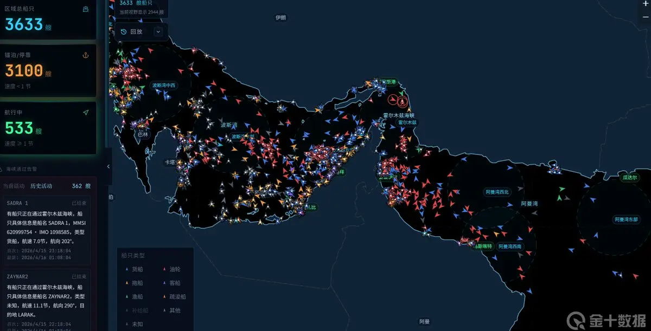
Task: Click the 阿曼湾西南 zone label
Action: (510, 246)
